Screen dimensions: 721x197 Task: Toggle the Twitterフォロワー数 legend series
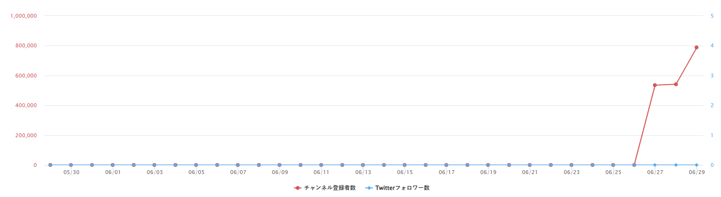pyautogui.click(x=397, y=188)
